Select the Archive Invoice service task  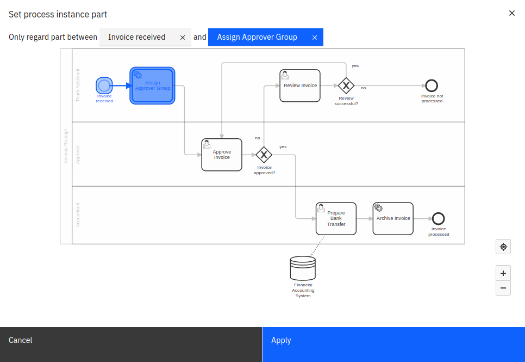click(x=392, y=218)
